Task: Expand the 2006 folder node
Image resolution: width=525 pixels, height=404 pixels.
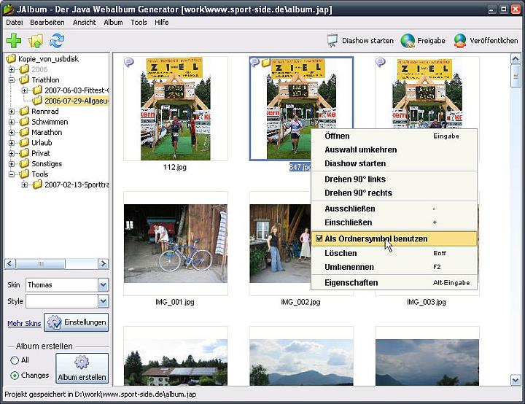Action: coord(12,69)
